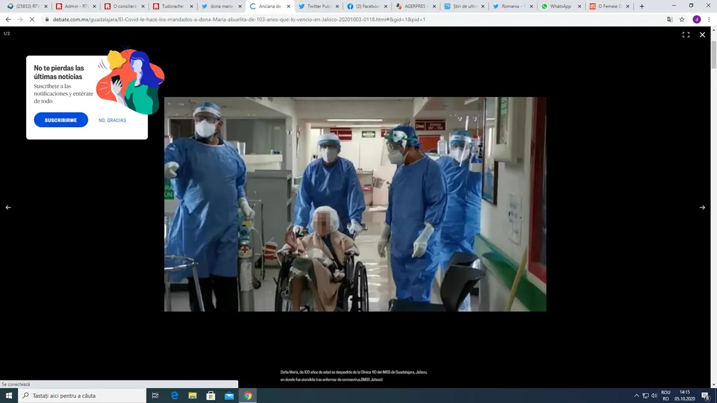The width and height of the screenshot is (717, 403).
Task: Click the 1/2 gallery counter
Action: tap(6, 34)
